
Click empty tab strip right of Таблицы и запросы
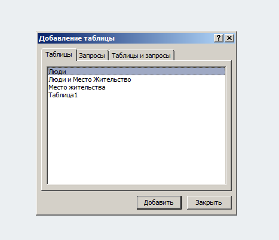(x=202, y=55)
